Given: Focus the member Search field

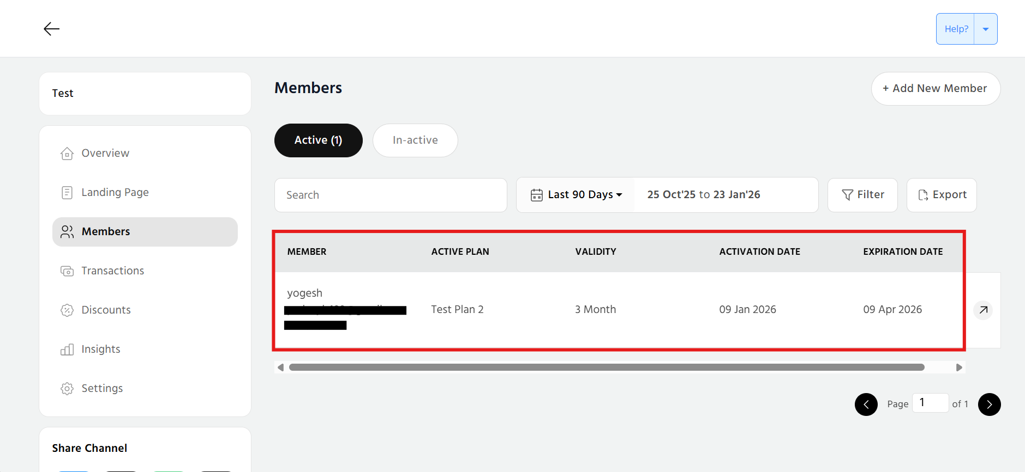Looking at the screenshot, I should pyautogui.click(x=391, y=195).
